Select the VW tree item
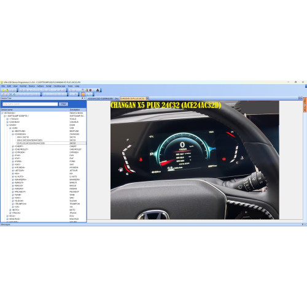 click(x=17, y=207)
